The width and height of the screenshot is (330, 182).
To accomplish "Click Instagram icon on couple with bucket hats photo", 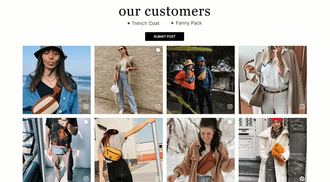I will pos(230,106).
